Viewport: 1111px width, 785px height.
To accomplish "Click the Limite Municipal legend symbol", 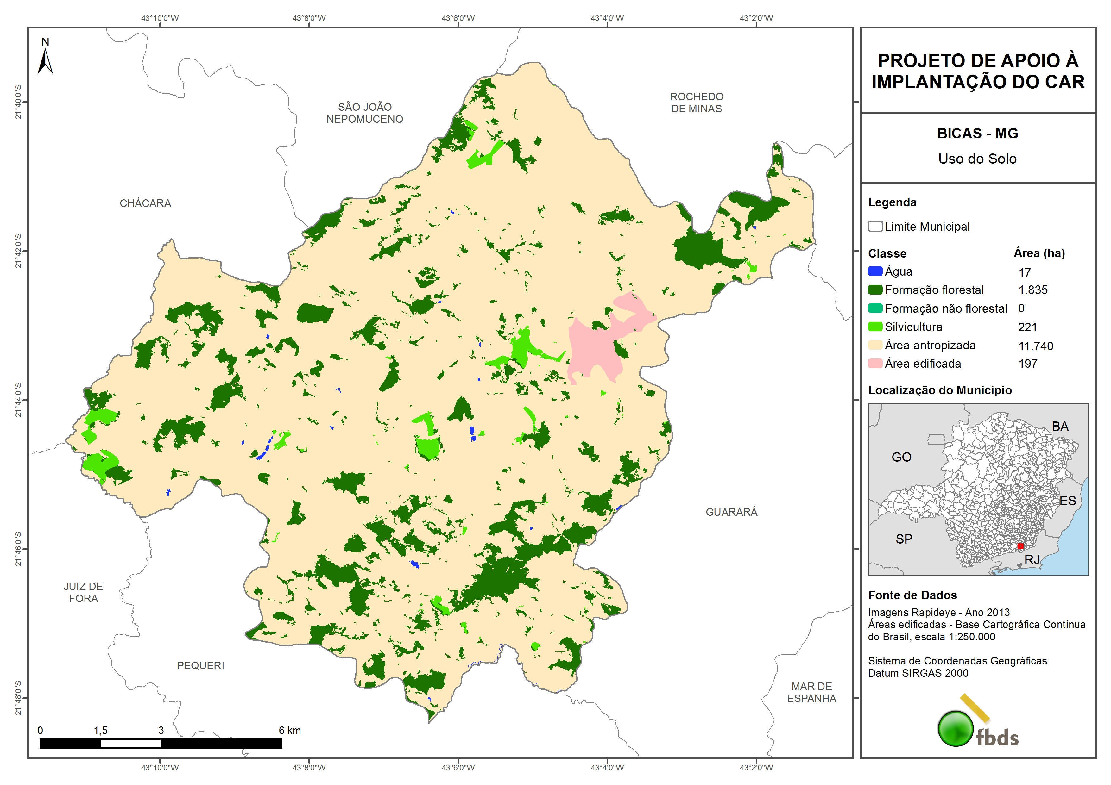I will (x=875, y=226).
